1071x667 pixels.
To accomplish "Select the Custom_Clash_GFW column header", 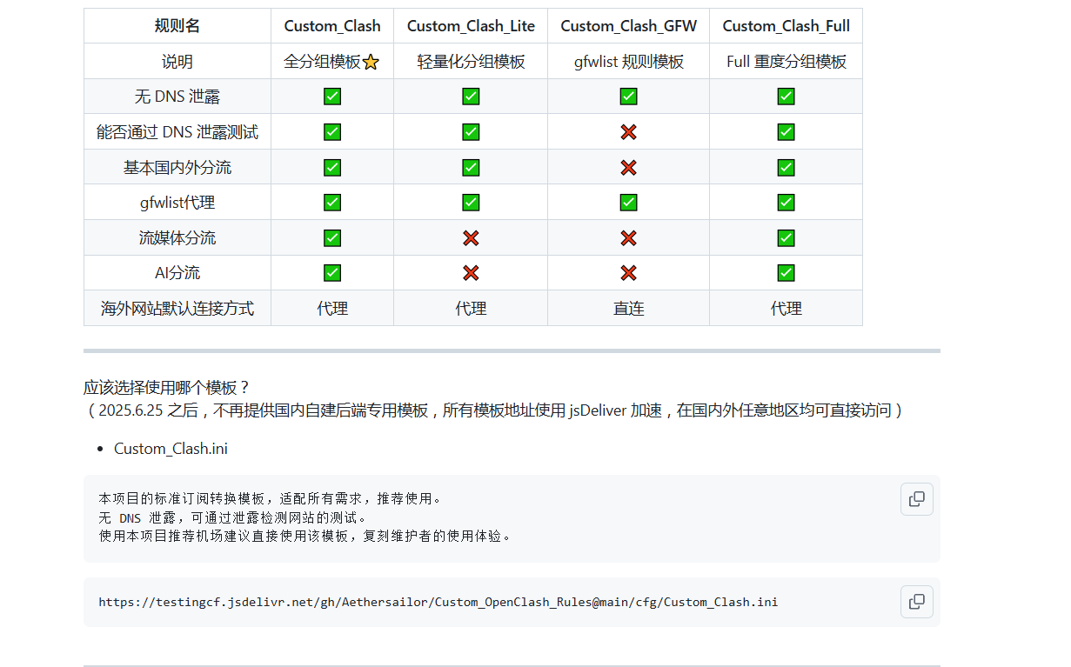I will click(x=628, y=26).
